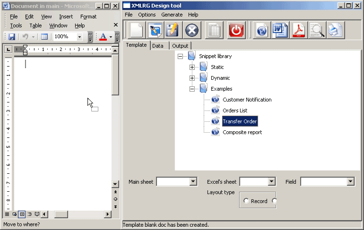
Task: Expand the Dynamic folder
Action: (192, 78)
